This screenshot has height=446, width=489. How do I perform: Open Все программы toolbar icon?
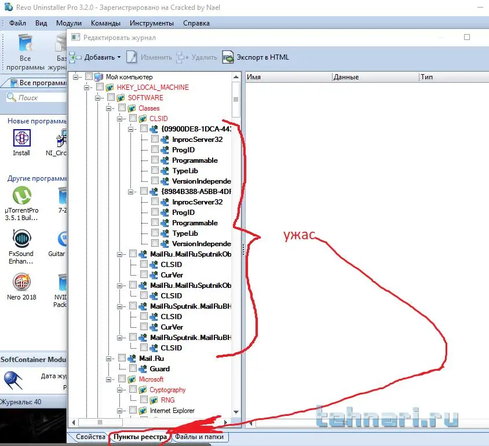25,43
